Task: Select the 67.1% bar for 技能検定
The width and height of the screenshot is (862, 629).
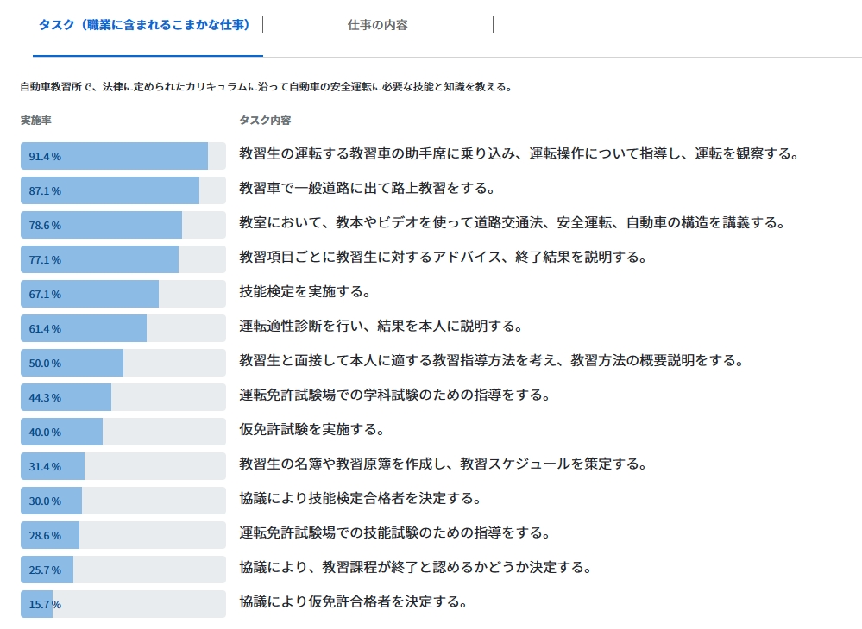Action: [x=123, y=294]
